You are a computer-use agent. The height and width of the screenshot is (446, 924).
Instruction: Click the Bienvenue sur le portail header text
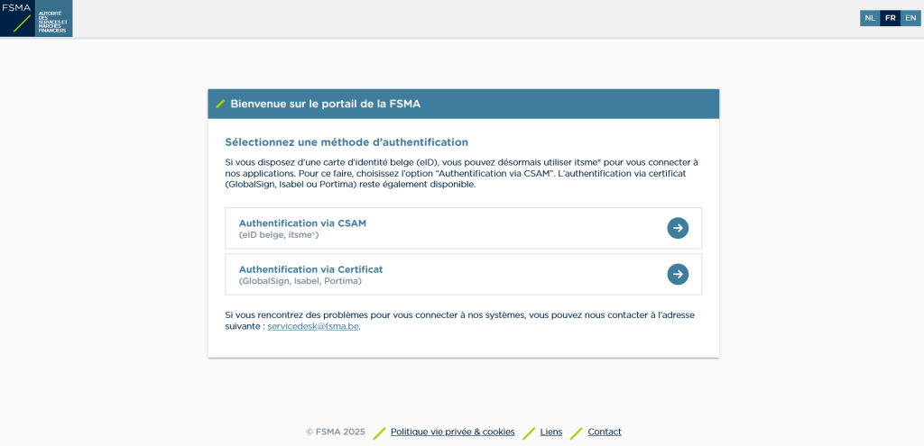(x=325, y=105)
